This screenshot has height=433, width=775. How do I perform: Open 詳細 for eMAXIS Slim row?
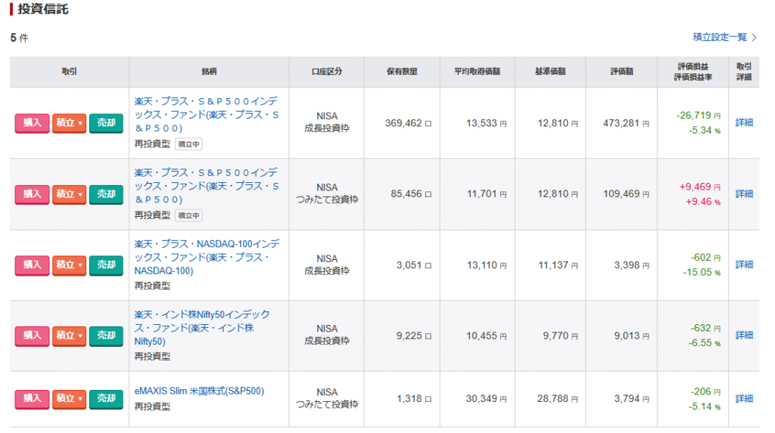(744, 398)
